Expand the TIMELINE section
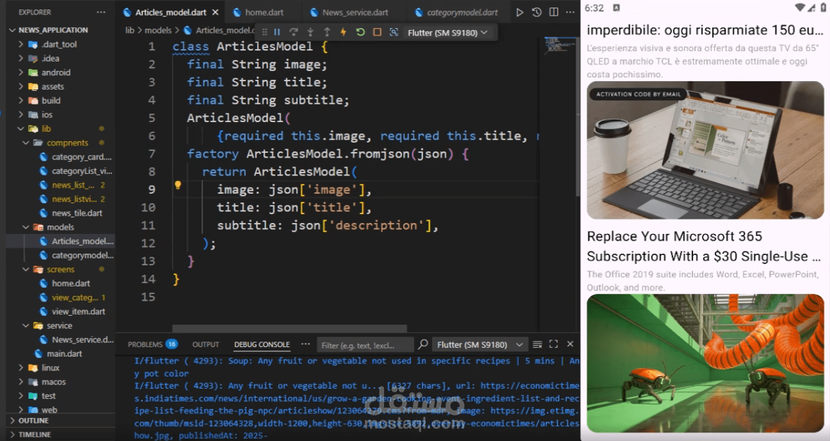830x441 pixels. [x=35, y=434]
